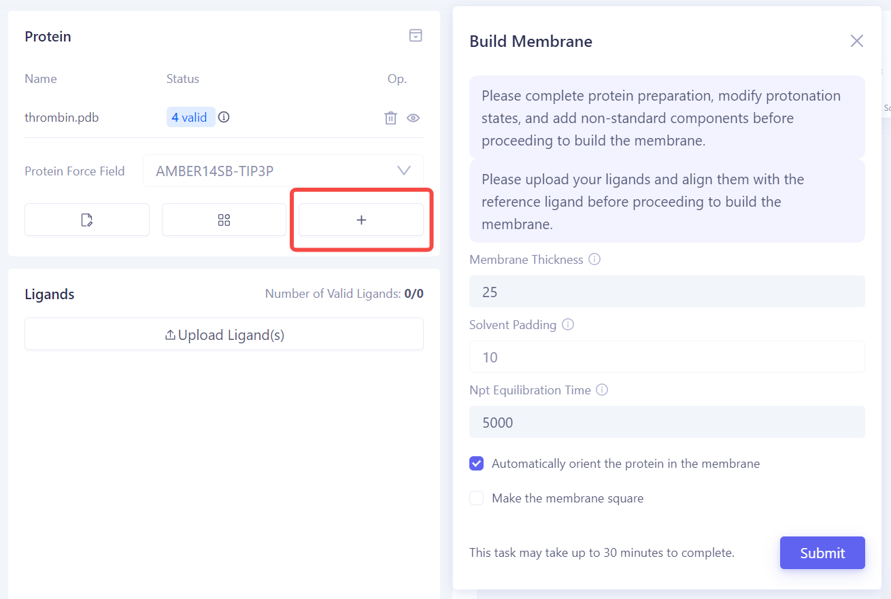Click the highlighted plus icon
This screenshot has width=891, height=599.
pos(361,220)
